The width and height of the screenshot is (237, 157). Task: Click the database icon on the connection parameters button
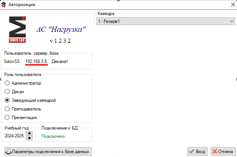[8, 151]
